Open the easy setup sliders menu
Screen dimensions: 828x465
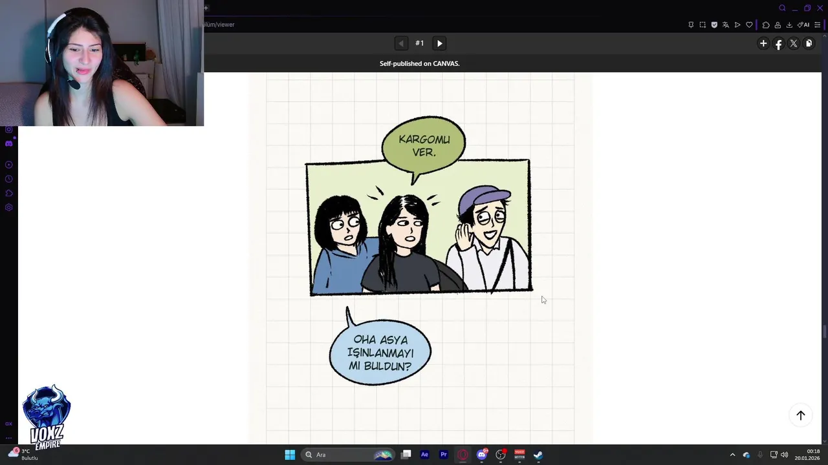[817, 25]
